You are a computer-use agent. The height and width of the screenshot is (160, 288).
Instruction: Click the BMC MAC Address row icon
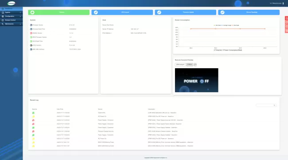(31, 49)
